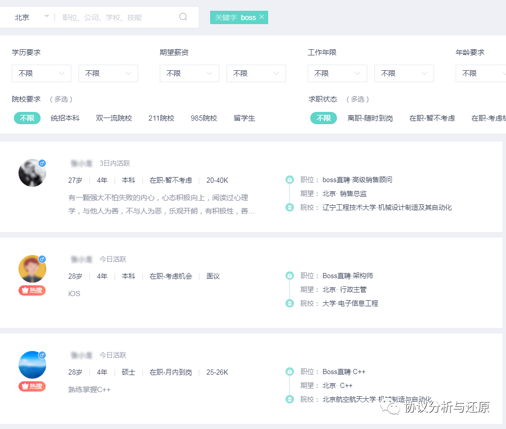Click boss直聘·高级销售顾问 position text
This screenshot has height=429, width=506.
357,180
